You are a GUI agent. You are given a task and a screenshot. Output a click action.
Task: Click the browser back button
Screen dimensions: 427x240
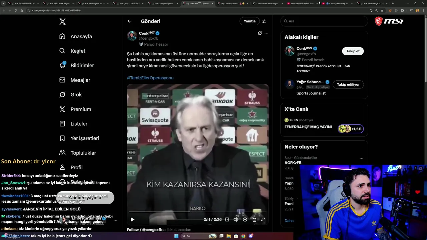(4, 10)
